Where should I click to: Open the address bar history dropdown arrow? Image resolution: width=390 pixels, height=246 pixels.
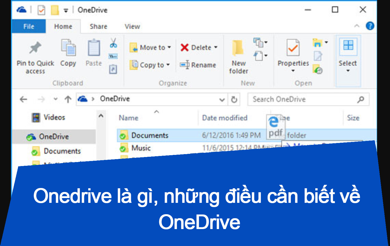click(222, 100)
